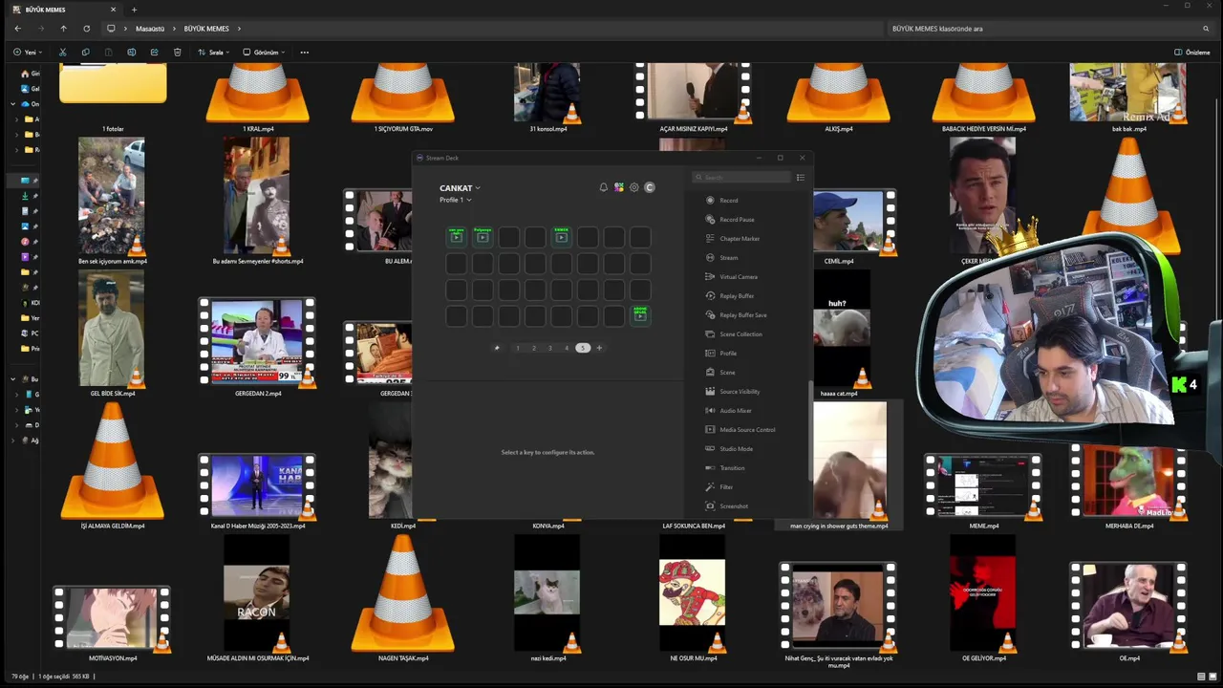Open Stream Deck settings gear
1223x688 pixels.
pyautogui.click(x=633, y=187)
